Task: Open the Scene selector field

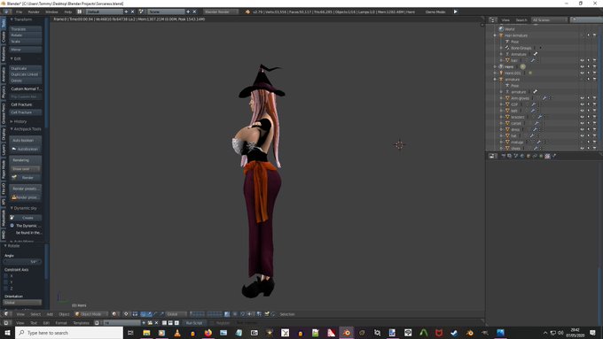Action: (166, 12)
